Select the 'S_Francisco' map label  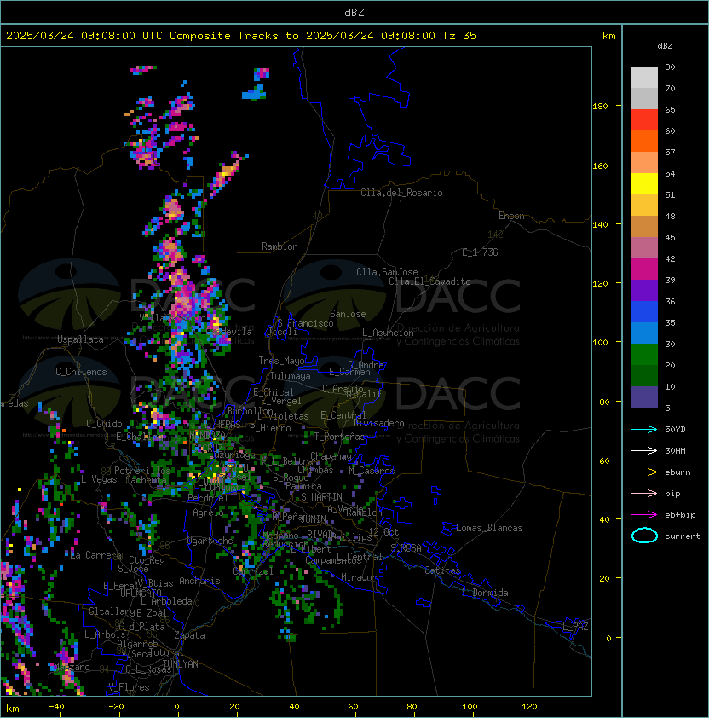[305, 323]
